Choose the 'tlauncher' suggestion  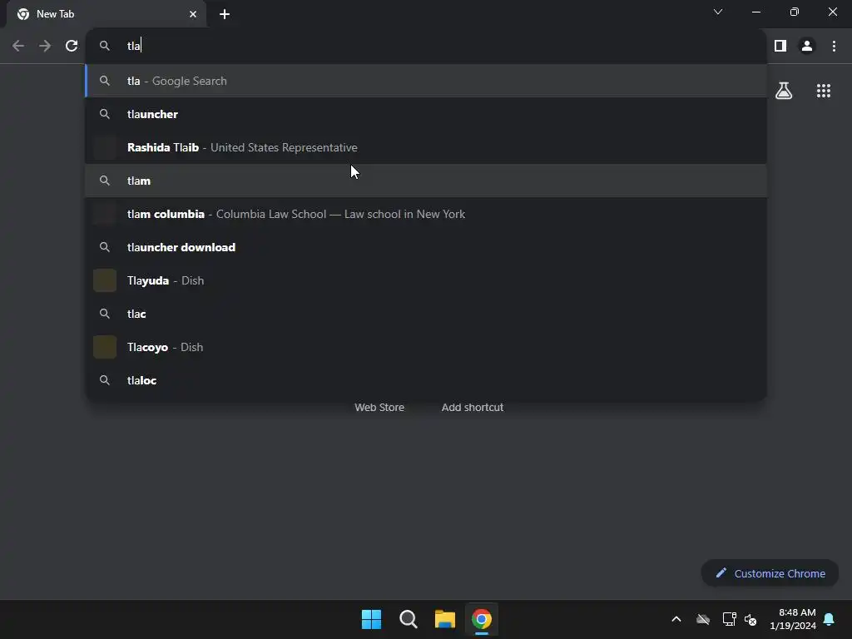coord(425,114)
